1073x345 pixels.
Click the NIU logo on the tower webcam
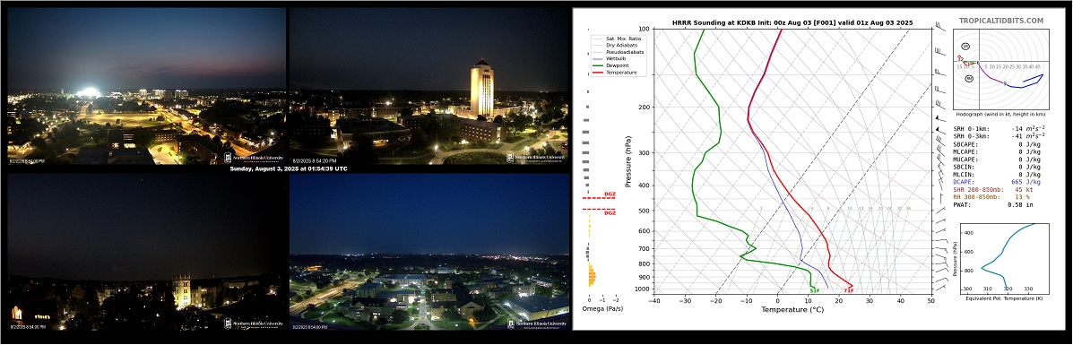click(x=536, y=157)
